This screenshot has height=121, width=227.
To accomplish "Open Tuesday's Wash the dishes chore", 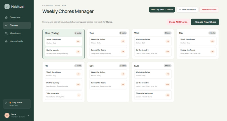I will [x=108, y=41].
